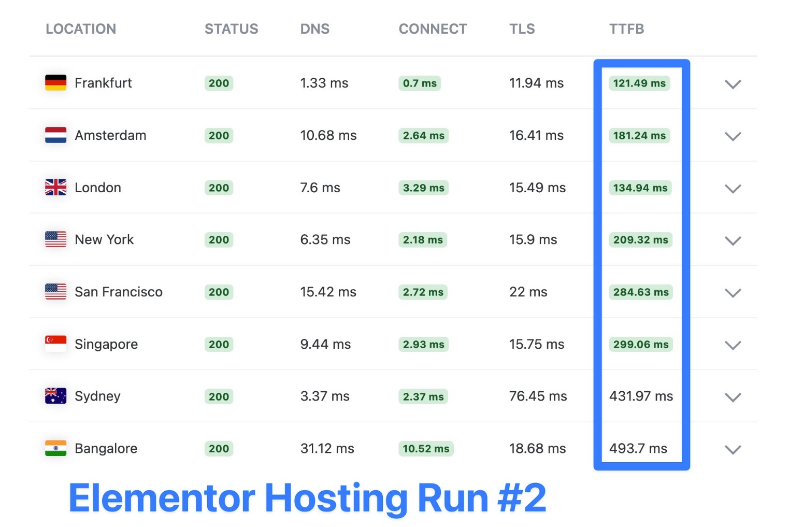The height and width of the screenshot is (527, 803).
Task: Click the 431.97 ms TTFB value
Action: [641, 396]
